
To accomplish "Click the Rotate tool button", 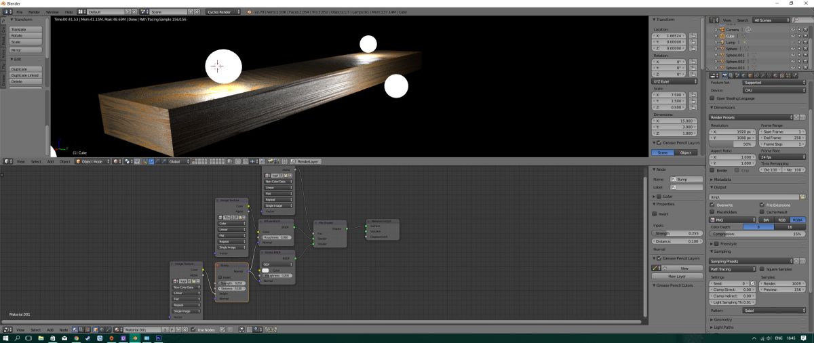I will 26,36.
